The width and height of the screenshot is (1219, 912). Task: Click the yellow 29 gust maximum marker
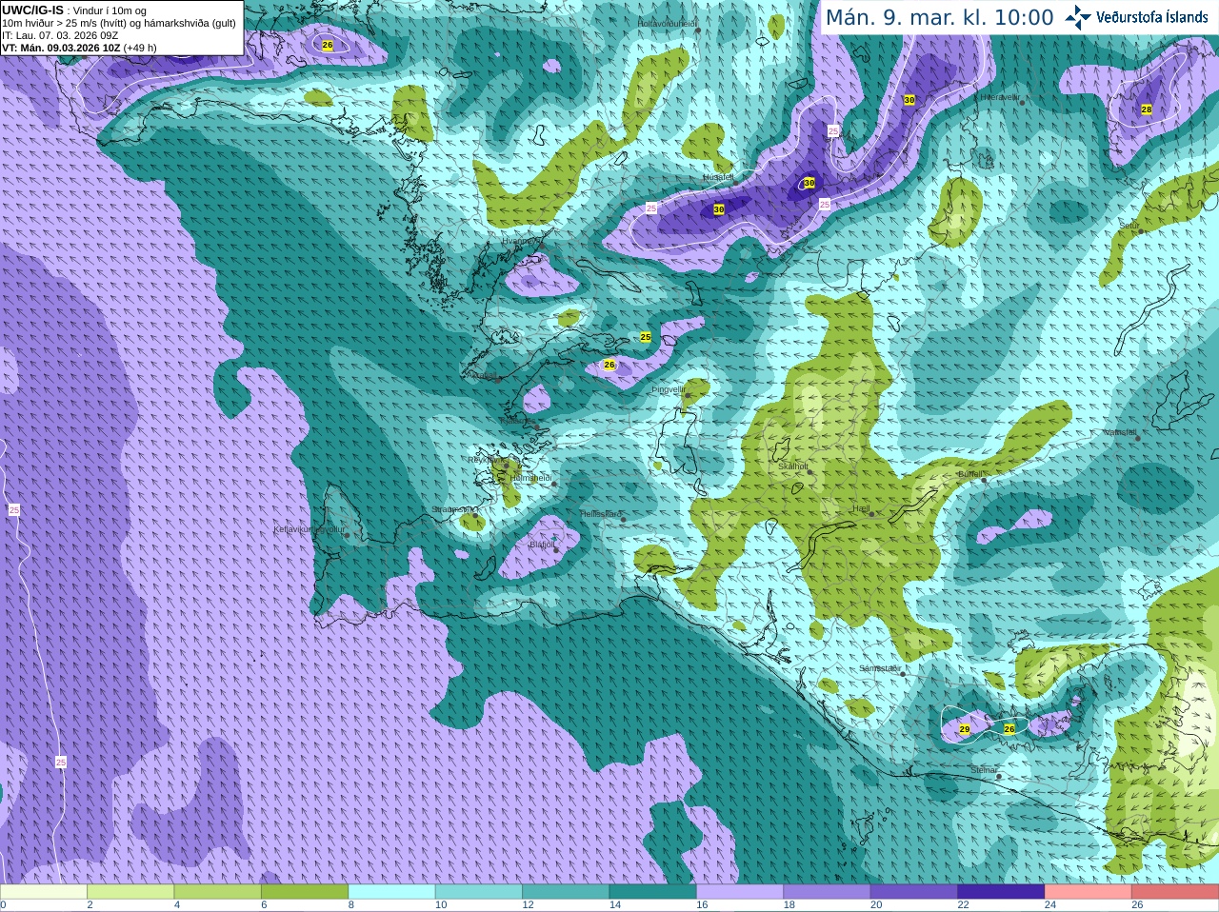(965, 729)
